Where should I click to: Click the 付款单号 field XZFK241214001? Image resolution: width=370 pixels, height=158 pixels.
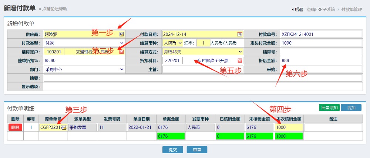[x=321, y=34]
